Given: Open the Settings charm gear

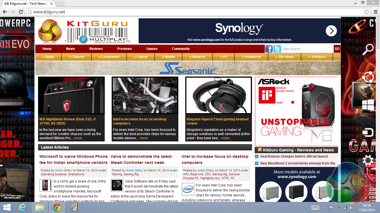Looking at the screenshot, I should (368, 161).
